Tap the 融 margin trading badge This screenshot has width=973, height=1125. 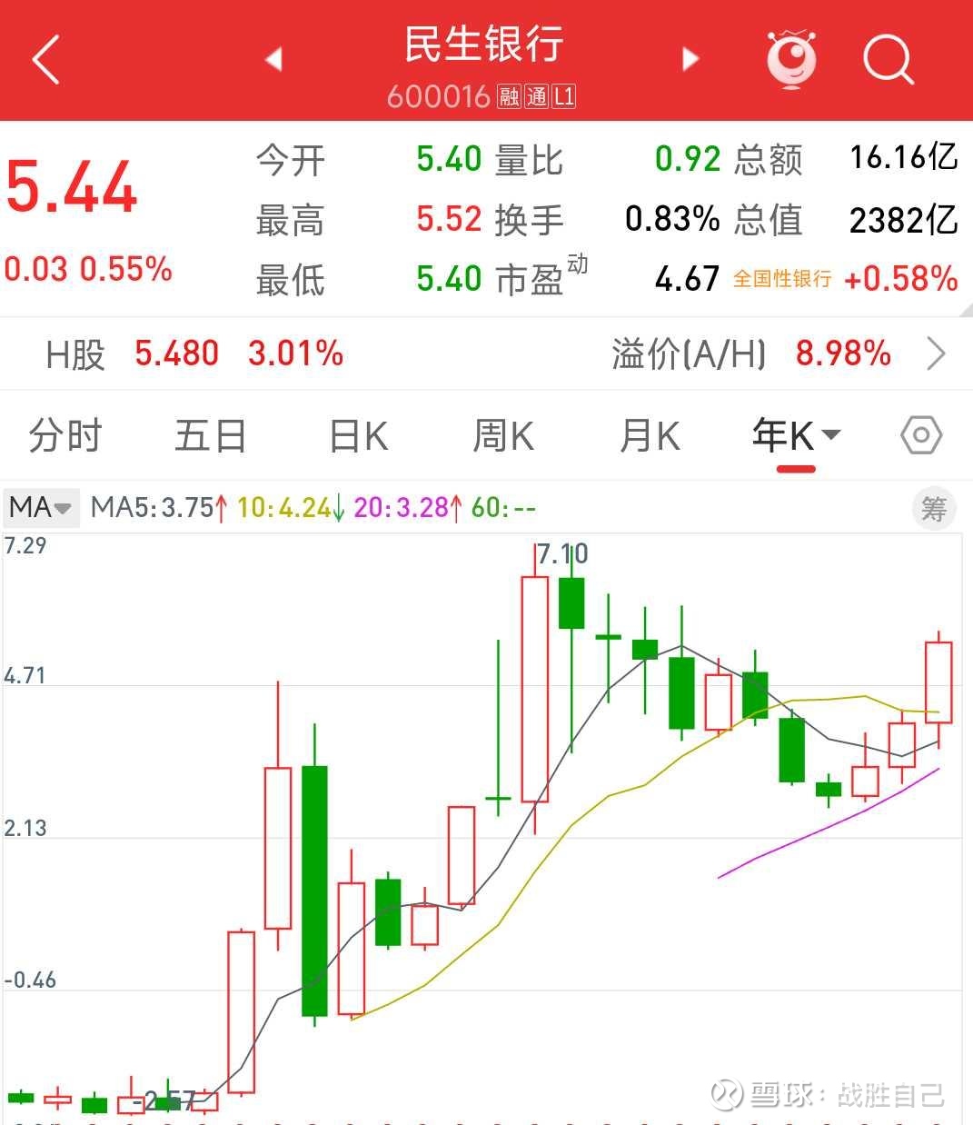point(510,96)
